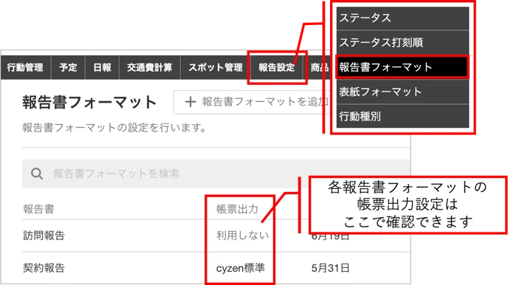Focus the 報告書フォーマットを検索 search field

[x=216, y=174]
